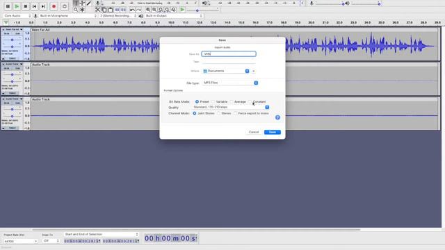Click the green Play transport button

coord(17,6)
